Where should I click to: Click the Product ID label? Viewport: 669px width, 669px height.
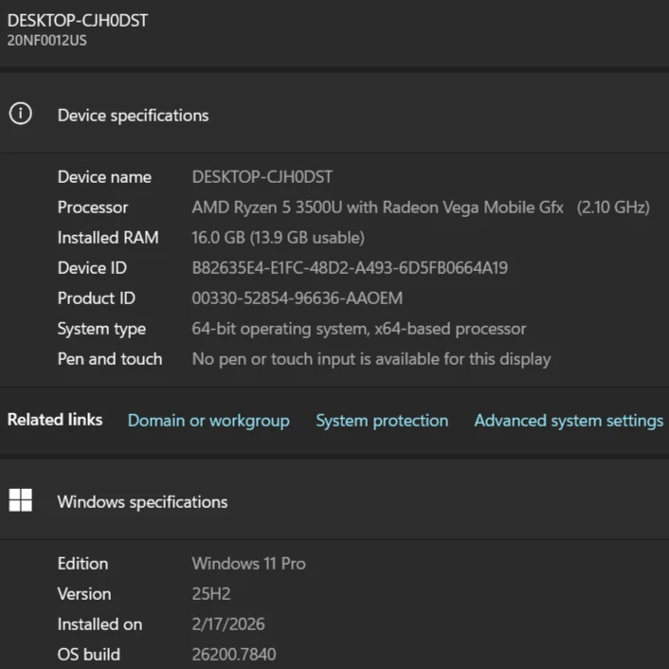97,298
